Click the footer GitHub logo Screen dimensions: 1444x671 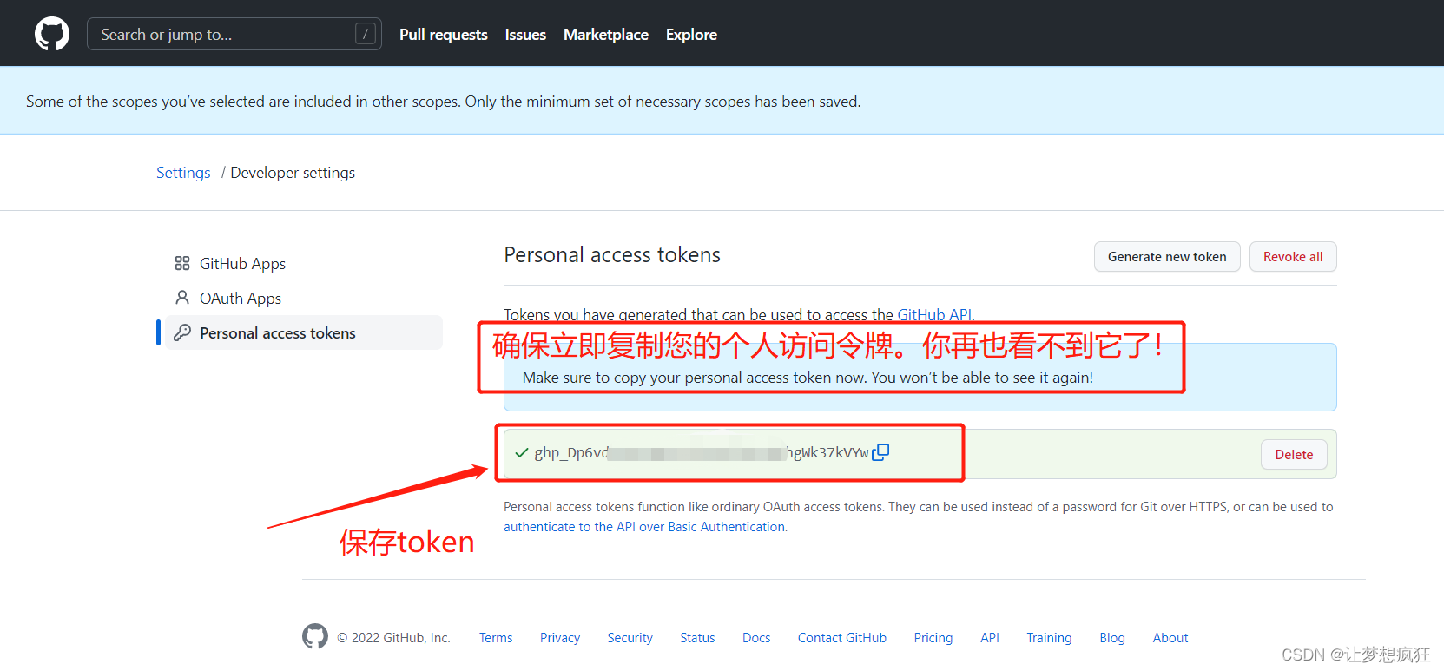tap(315, 636)
